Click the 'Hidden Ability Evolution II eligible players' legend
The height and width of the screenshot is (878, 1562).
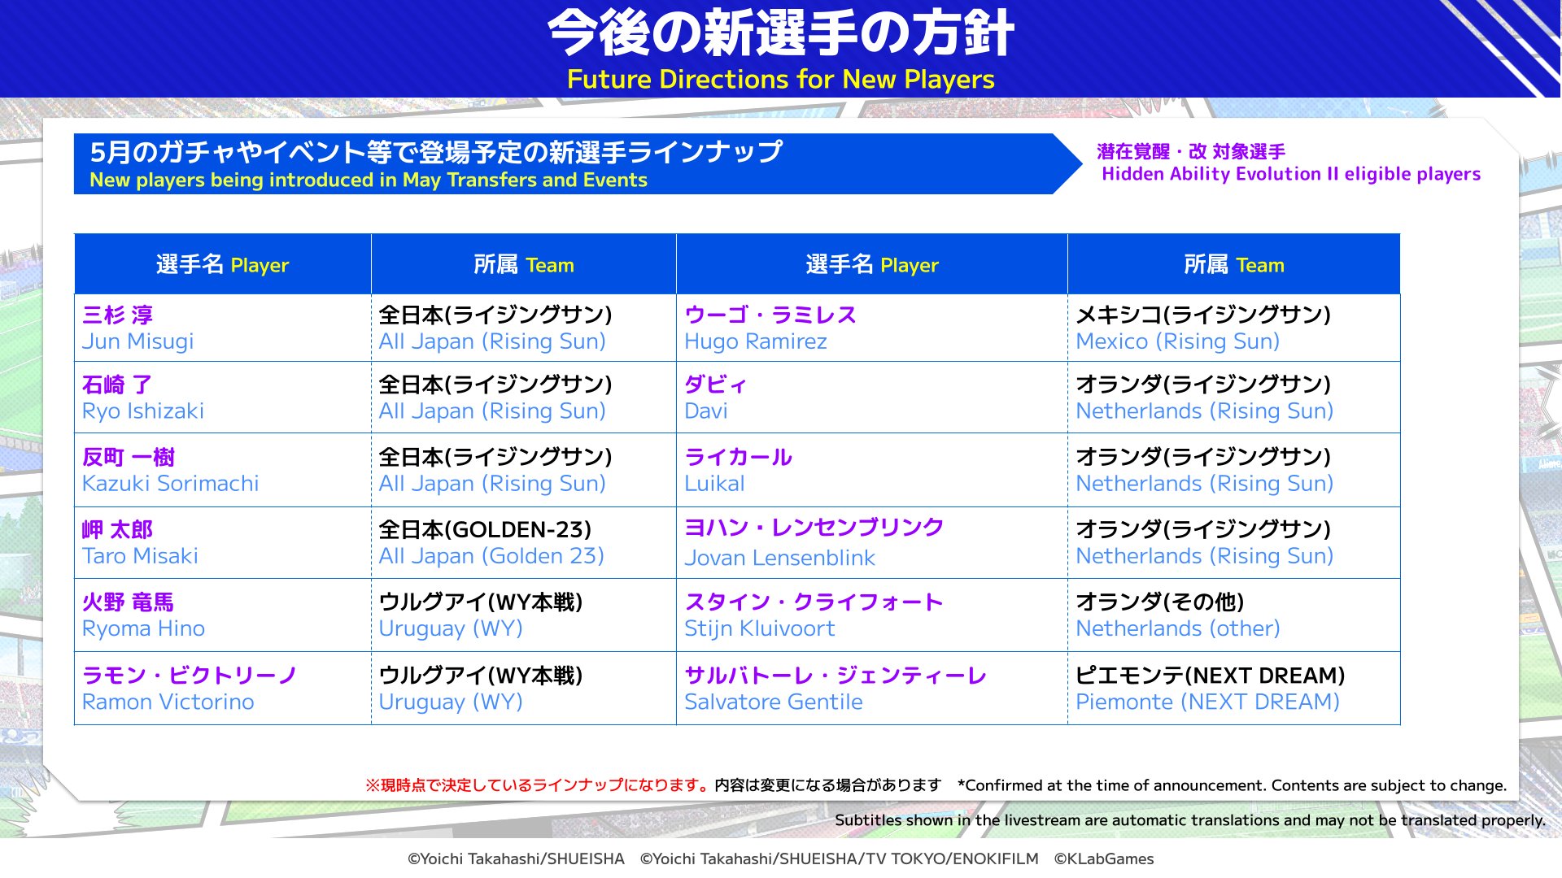coord(1289,163)
